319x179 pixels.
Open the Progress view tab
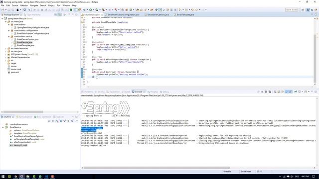(x=154, y=92)
